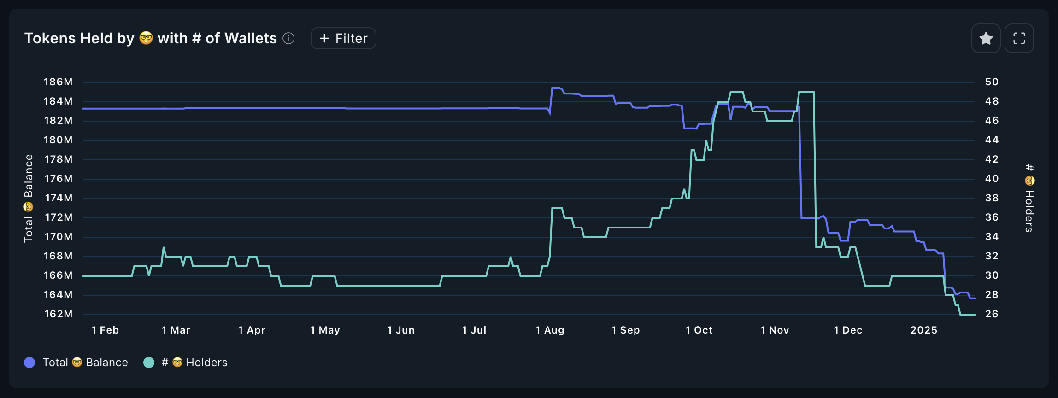Select the chart title heading

(x=151, y=38)
